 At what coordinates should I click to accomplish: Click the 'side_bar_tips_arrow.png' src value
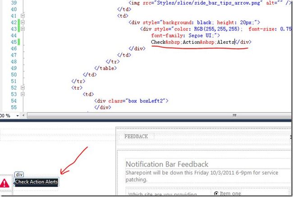(x=209, y=3)
